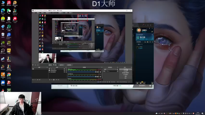Open OBS Studio desktop shortcut
Viewport: 205px width, 115px height.
(3, 51)
